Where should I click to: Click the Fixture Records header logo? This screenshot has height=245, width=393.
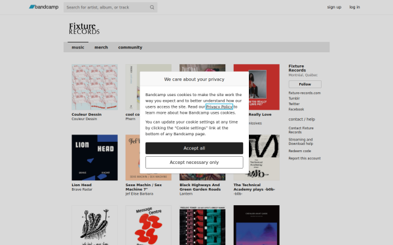click(x=84, y=29)
